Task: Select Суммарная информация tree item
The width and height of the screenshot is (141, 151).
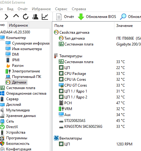Action: click(31, 43)
